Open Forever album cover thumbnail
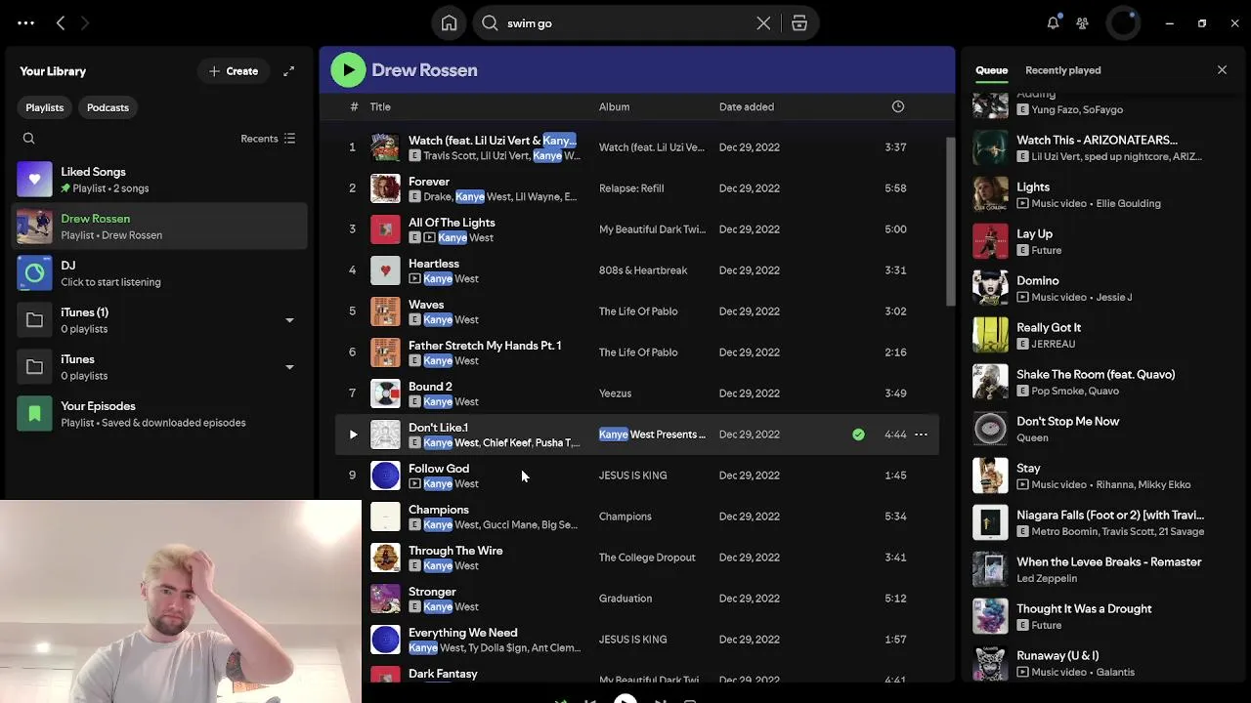1251x703 pixels. click(385, 188)
